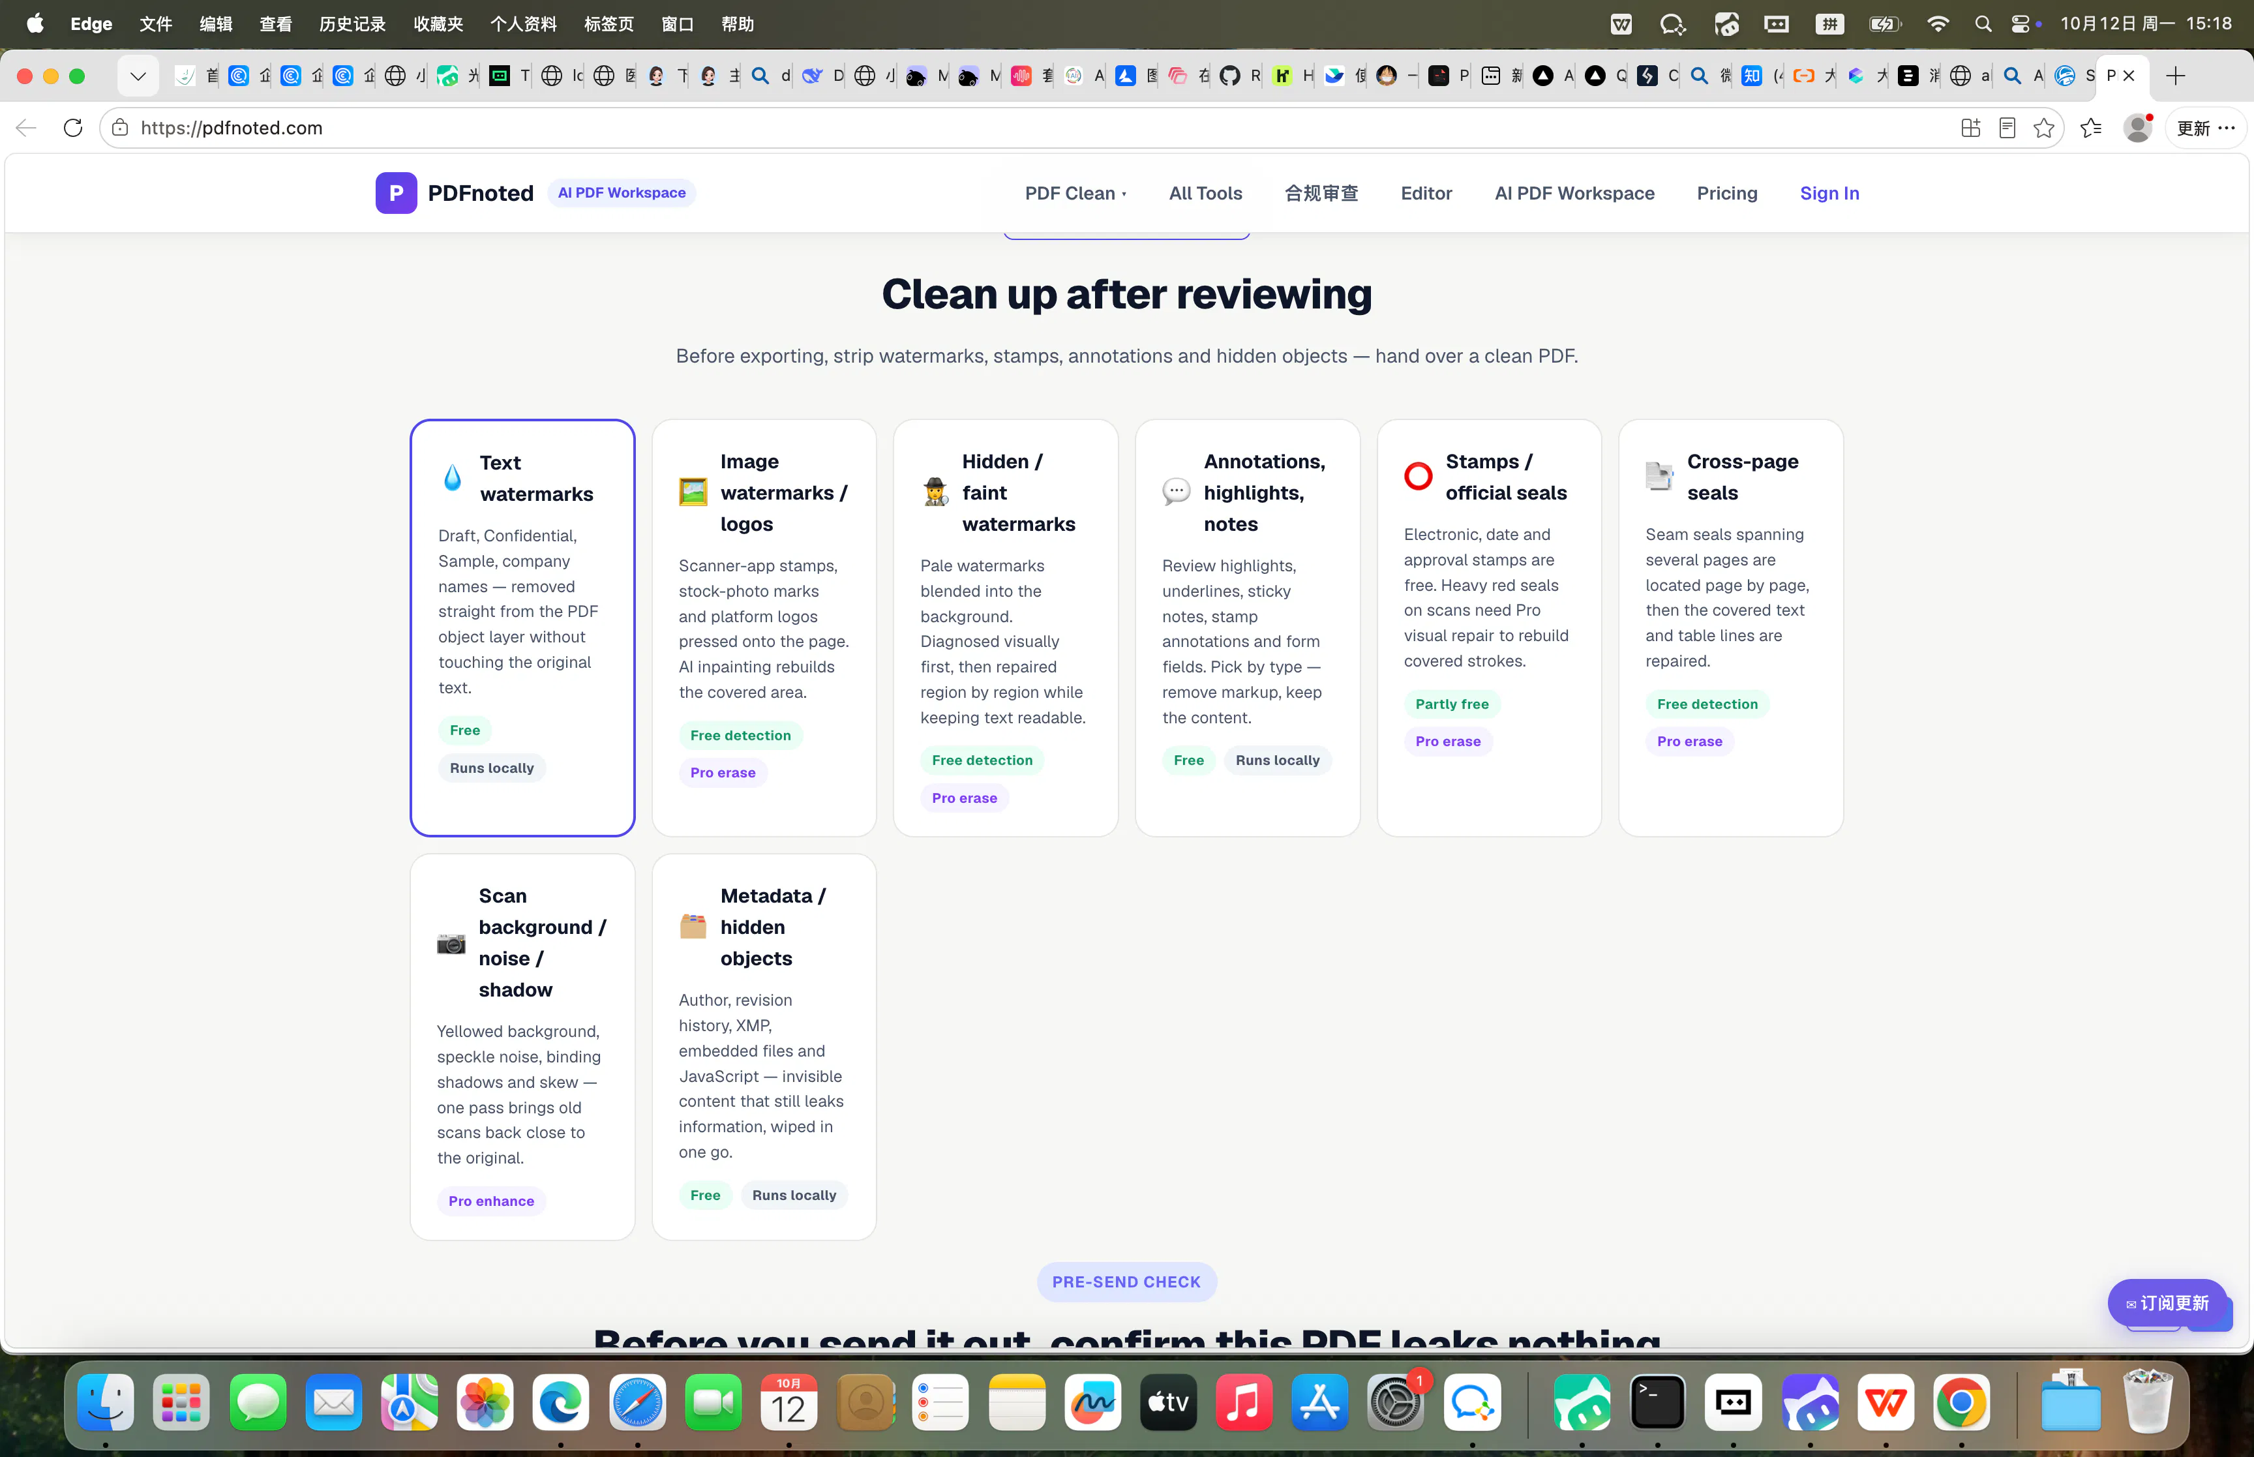Open the 历史记录 menu

coord(352,23)
